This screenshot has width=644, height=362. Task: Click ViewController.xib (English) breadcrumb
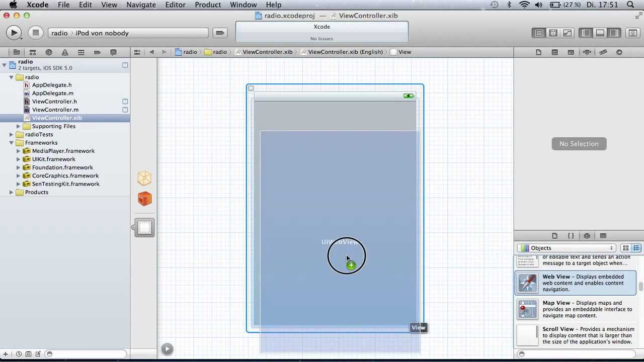(341, 52)
